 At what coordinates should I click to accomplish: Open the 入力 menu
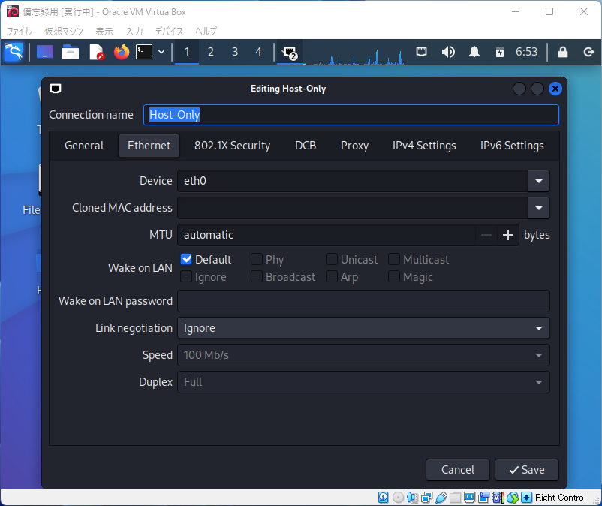pos(134,31)
